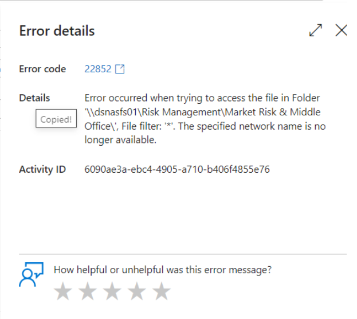The image size is (357, 319).
Task: Rate the error message four stars
Action: pyautogui.click(x=136, y=291)
